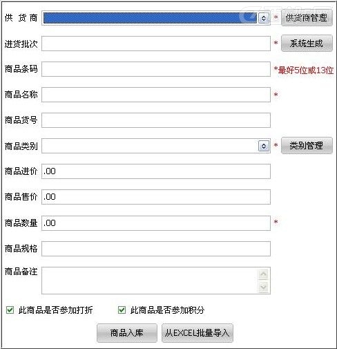Click the 商品条码 input field

click(x=156, y=69)
